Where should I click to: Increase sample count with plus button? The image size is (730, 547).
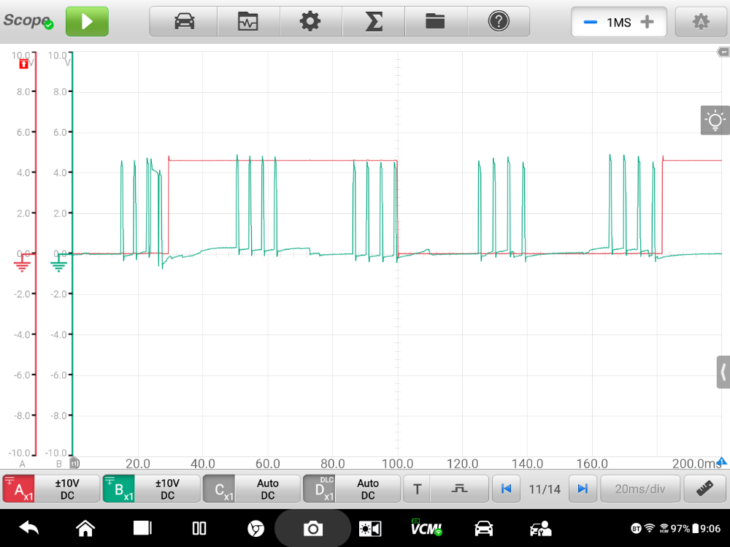pos(647,22)
